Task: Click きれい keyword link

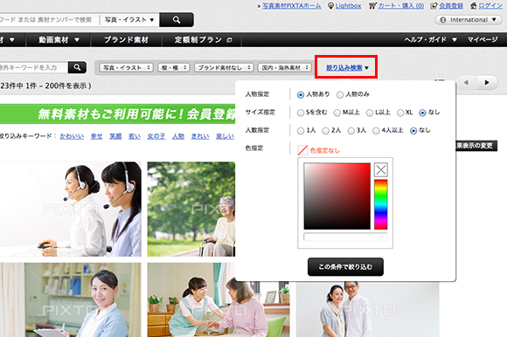Action: [200, 136]
